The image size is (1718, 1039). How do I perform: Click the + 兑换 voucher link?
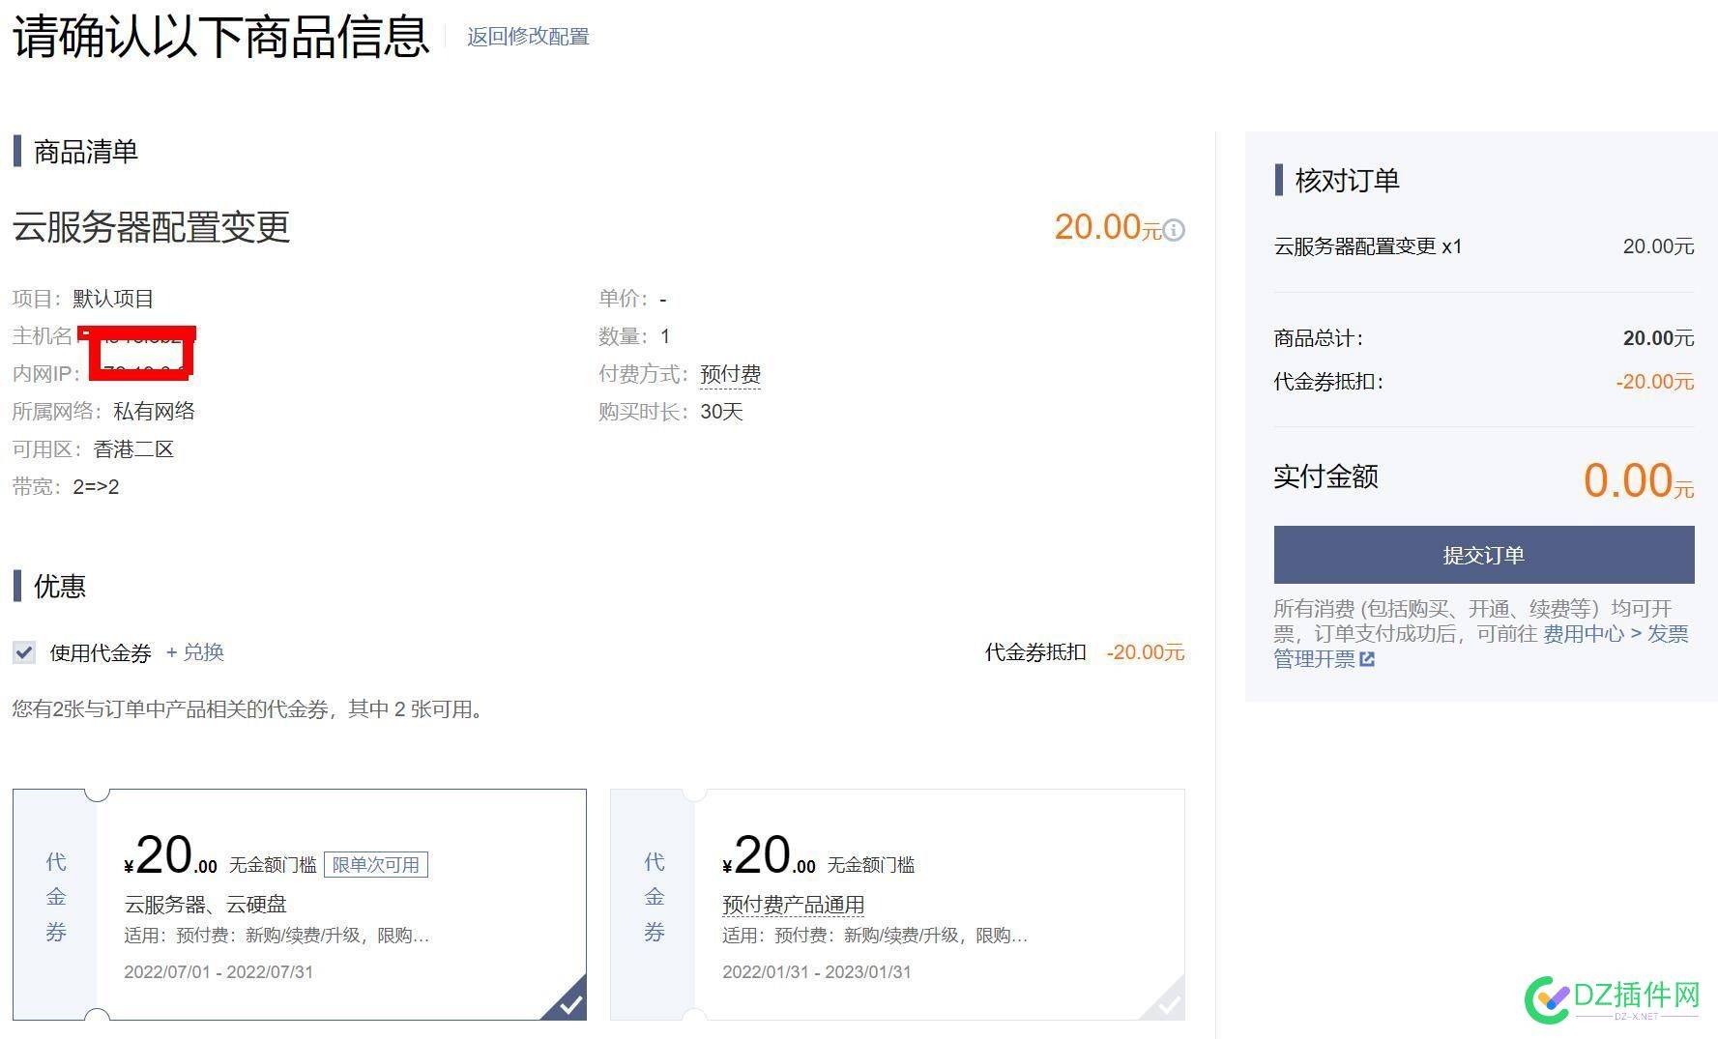[x=195, y=652]
